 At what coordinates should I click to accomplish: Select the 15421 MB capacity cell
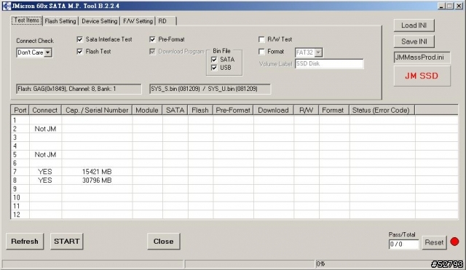(x=97, y=172)
